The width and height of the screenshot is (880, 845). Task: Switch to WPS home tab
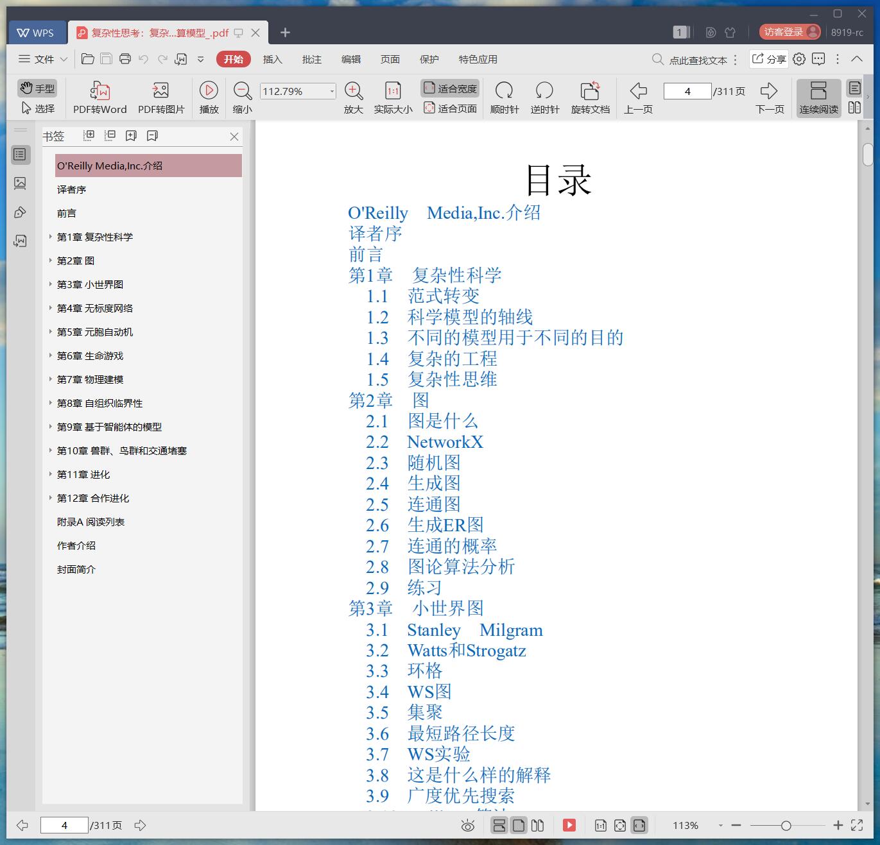pos(36,32)
